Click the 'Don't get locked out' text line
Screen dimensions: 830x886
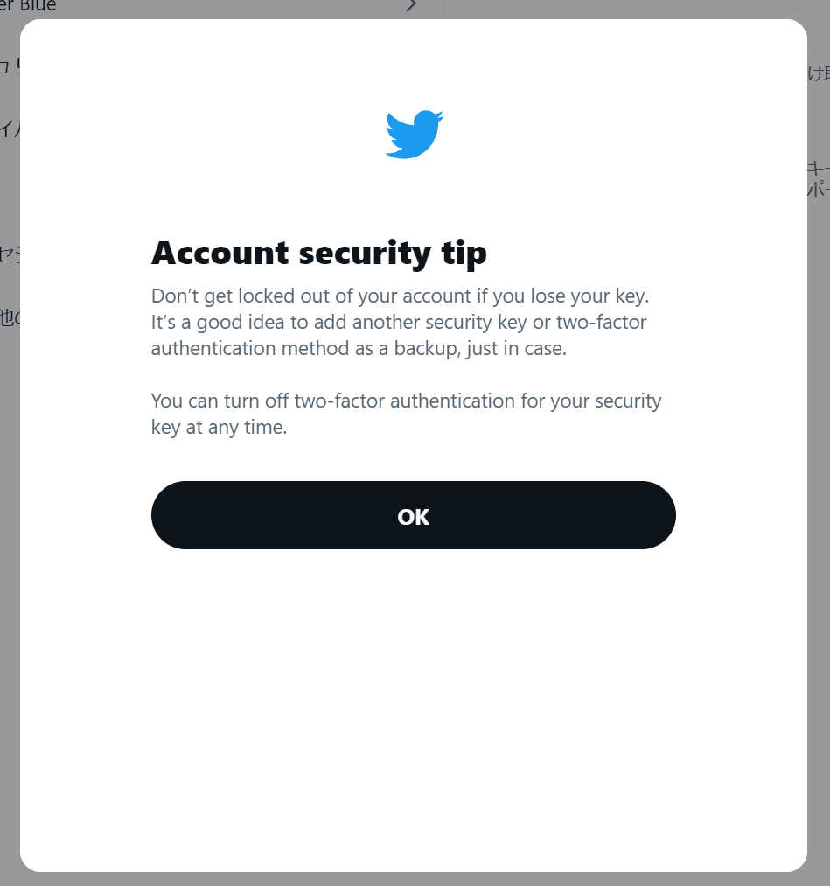pyautogui.click(x=400, y=296)
